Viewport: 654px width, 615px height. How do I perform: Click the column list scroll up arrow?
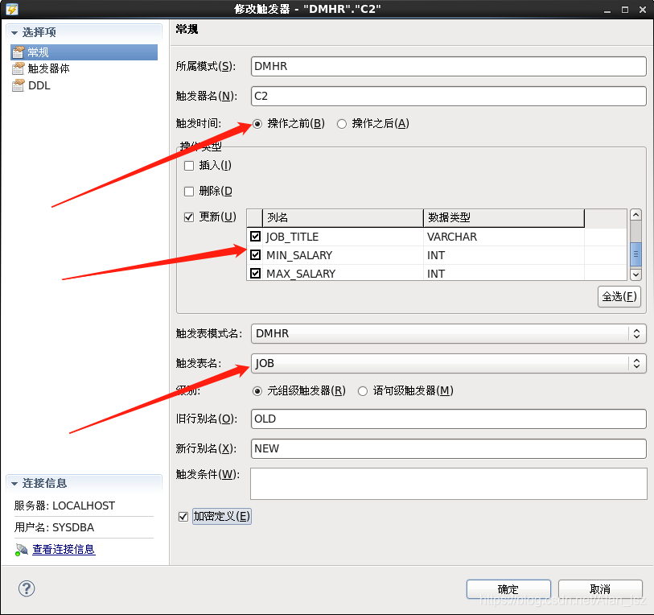[635, 215]
